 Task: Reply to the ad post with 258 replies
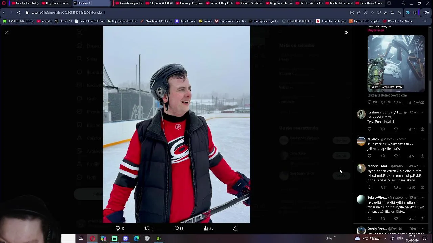coord(372,102)
